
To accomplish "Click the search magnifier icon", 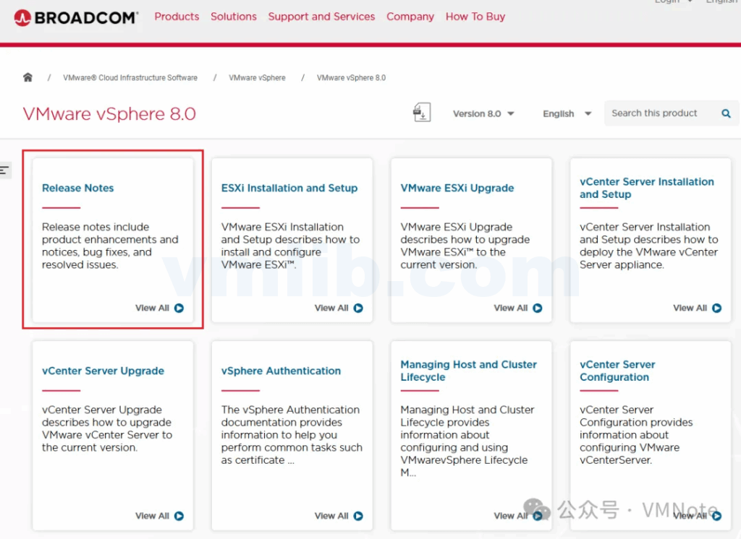I will (x=726, y=113).
